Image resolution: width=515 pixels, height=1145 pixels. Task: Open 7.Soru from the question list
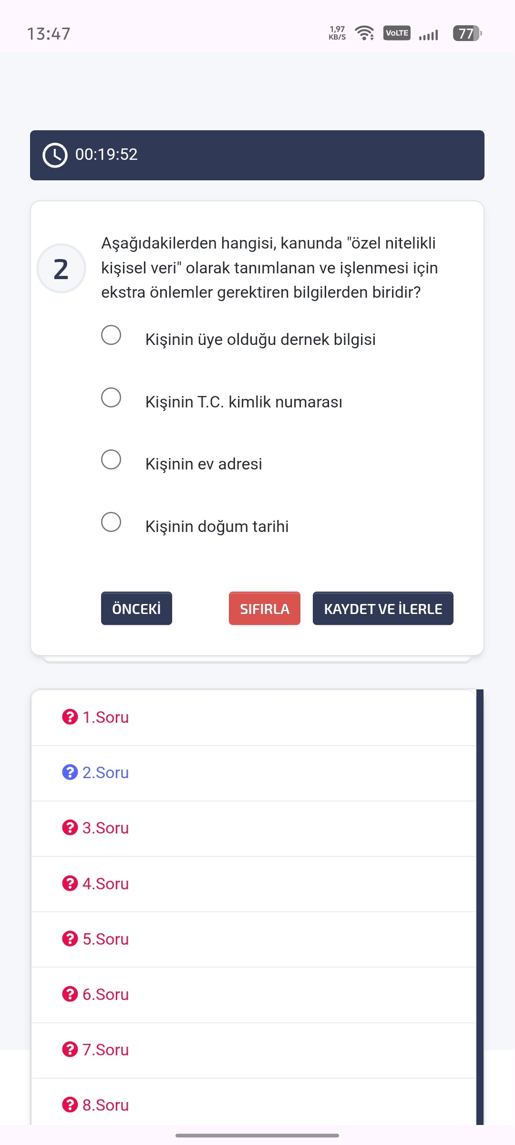(105, 1050)
